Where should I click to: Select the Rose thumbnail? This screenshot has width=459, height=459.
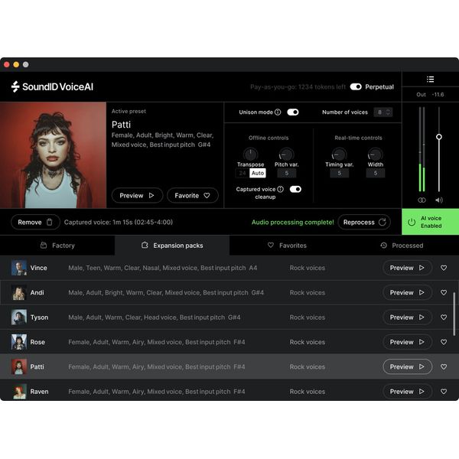[x=19, y=342]
